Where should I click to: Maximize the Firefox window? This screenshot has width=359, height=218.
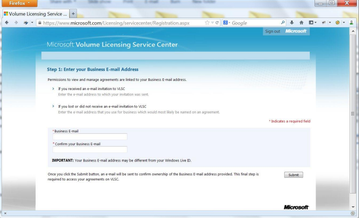click(332, 3)
